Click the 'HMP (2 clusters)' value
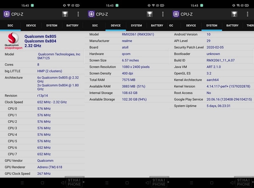This screenshot has width=254, height=188. pos(50,71)
